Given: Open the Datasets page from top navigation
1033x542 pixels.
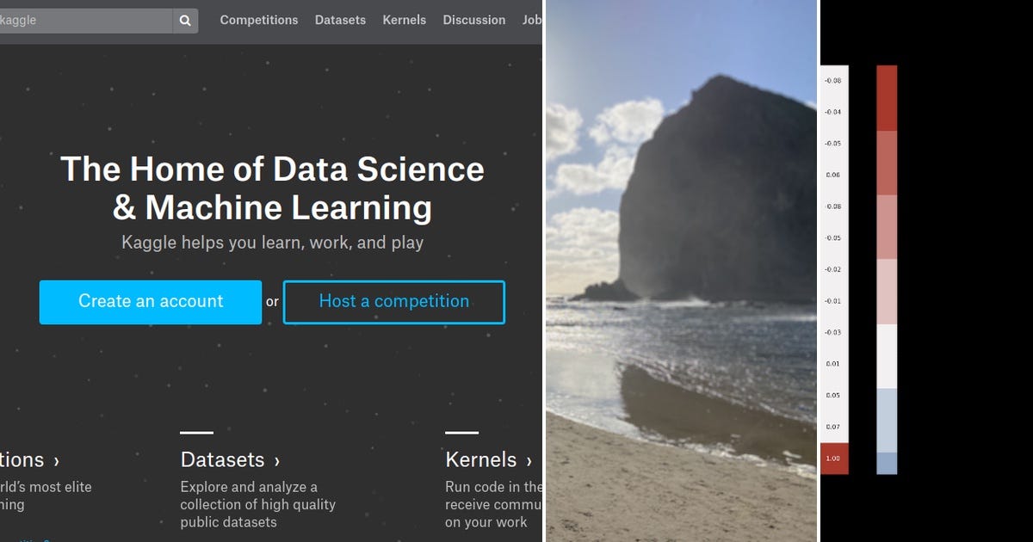Looking at the screenshot, I should 339,20.
